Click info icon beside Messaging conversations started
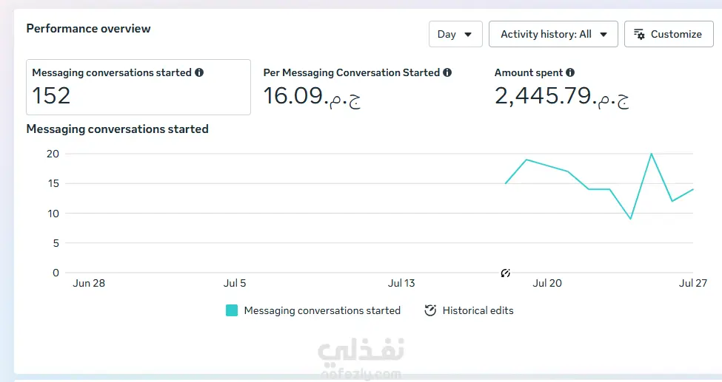This screenshot has width=722, height=382. [199, 72]
